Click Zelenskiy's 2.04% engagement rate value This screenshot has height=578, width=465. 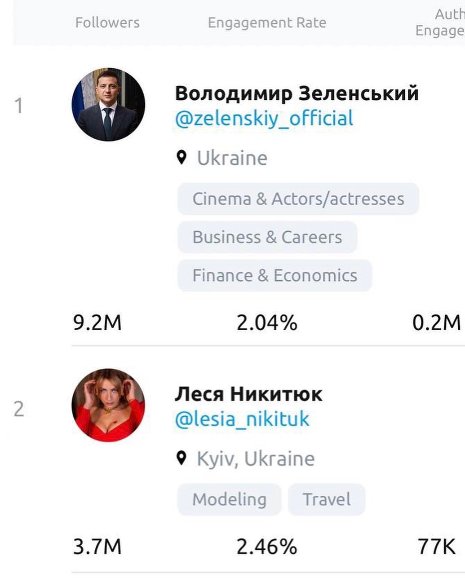(x=267, y=322)
